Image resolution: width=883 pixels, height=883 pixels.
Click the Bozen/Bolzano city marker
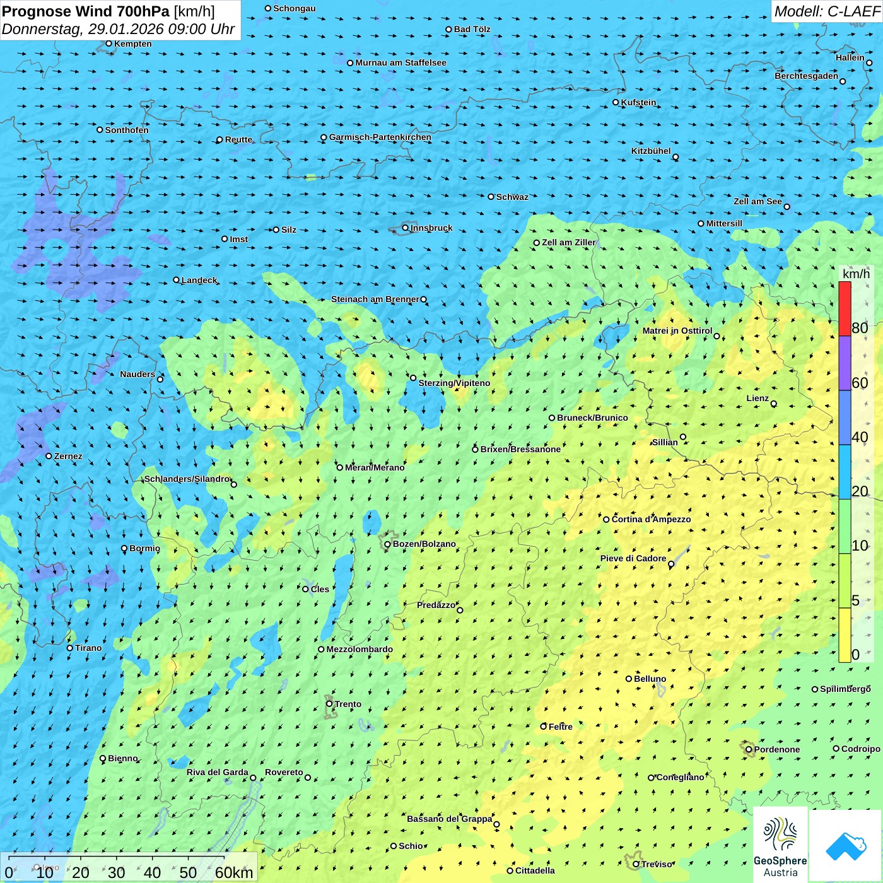[x=387, y=544]
